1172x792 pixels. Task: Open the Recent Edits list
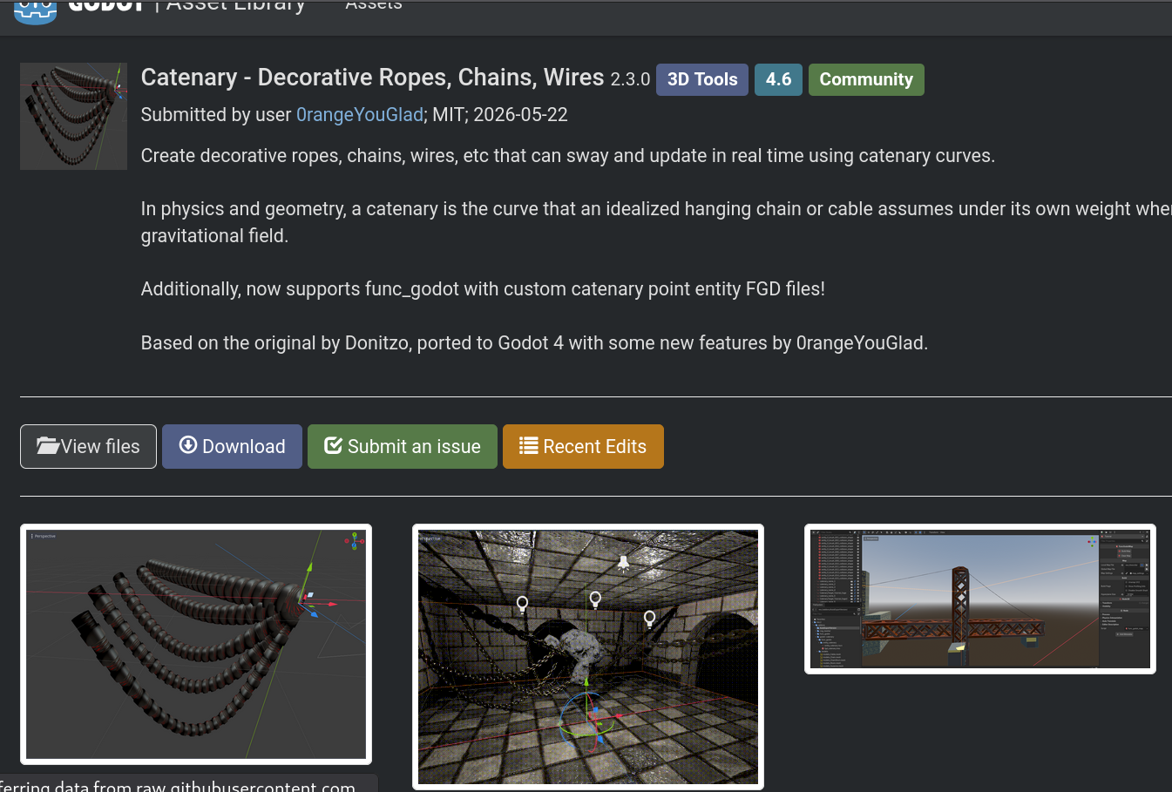pyautogui.click(x=583, y=446)
